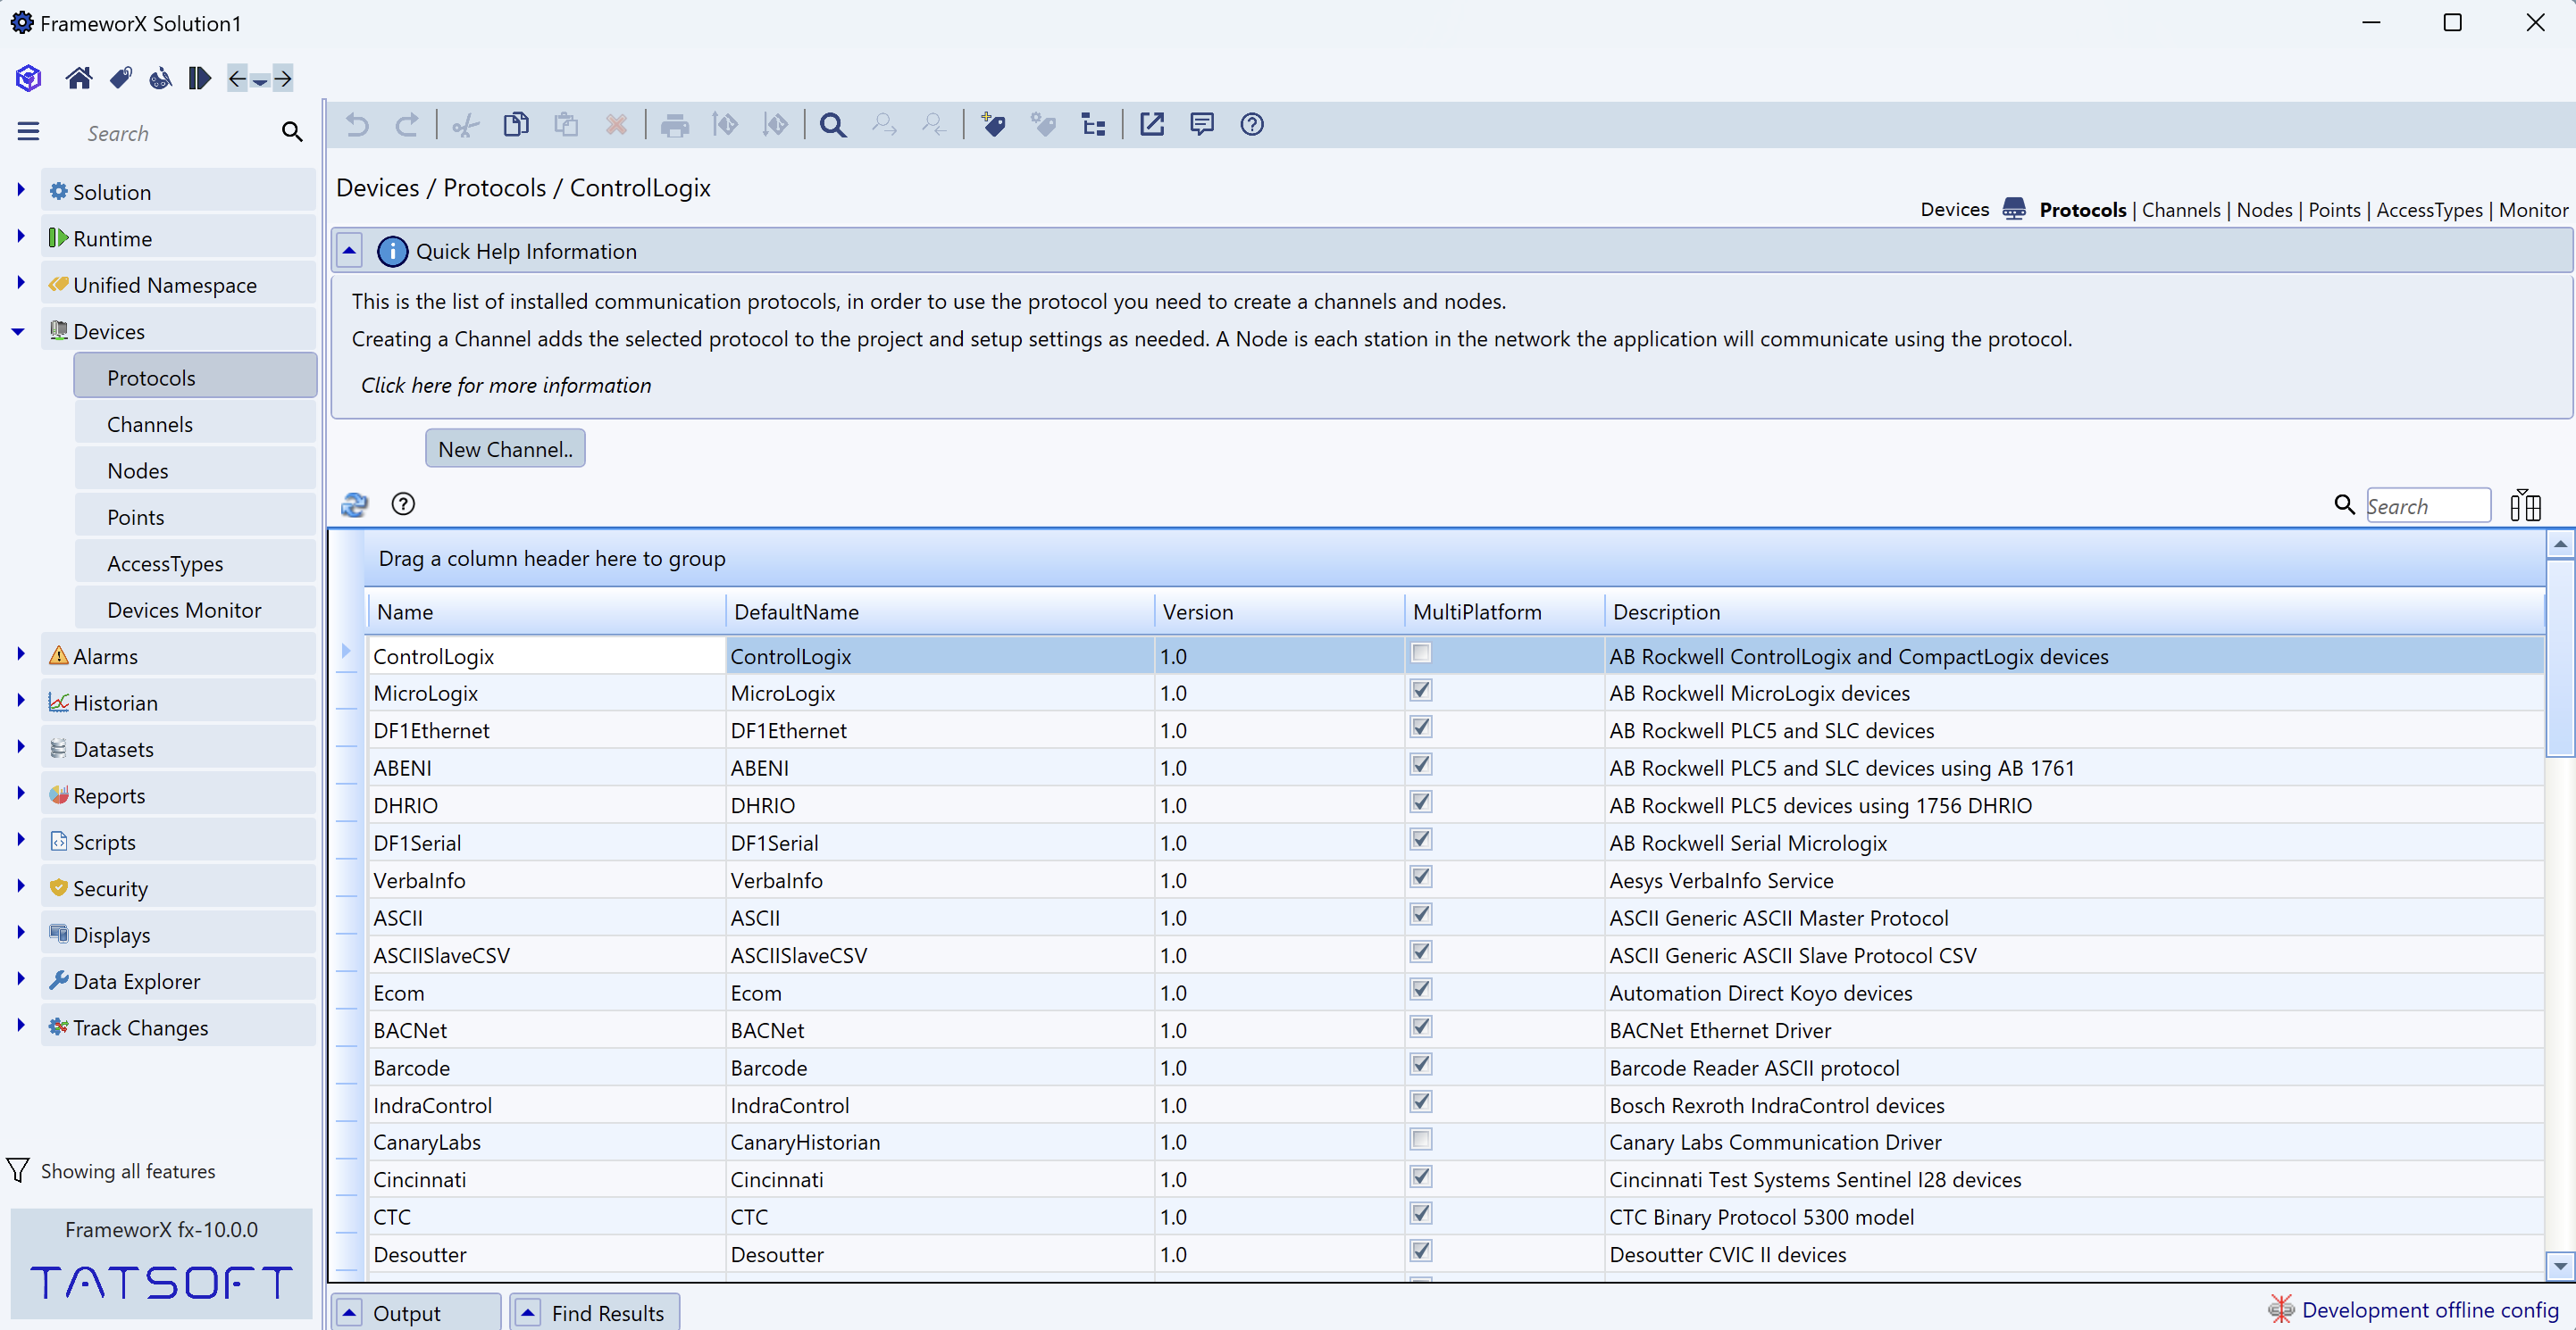This screenshot has height=1330, width=2576.
Task: Collapse the Devices tree node
Action: [x=19, y=332]
